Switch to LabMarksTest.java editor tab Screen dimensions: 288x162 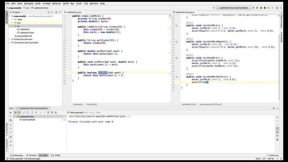pos(184,12)
